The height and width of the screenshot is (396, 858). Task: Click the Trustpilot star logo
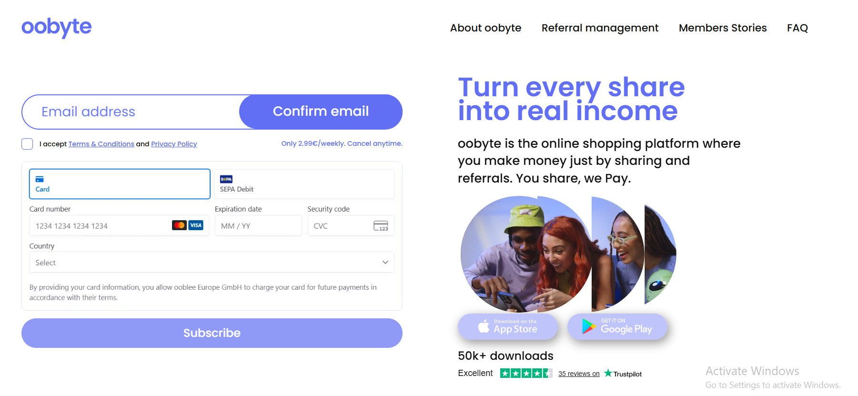608,373
